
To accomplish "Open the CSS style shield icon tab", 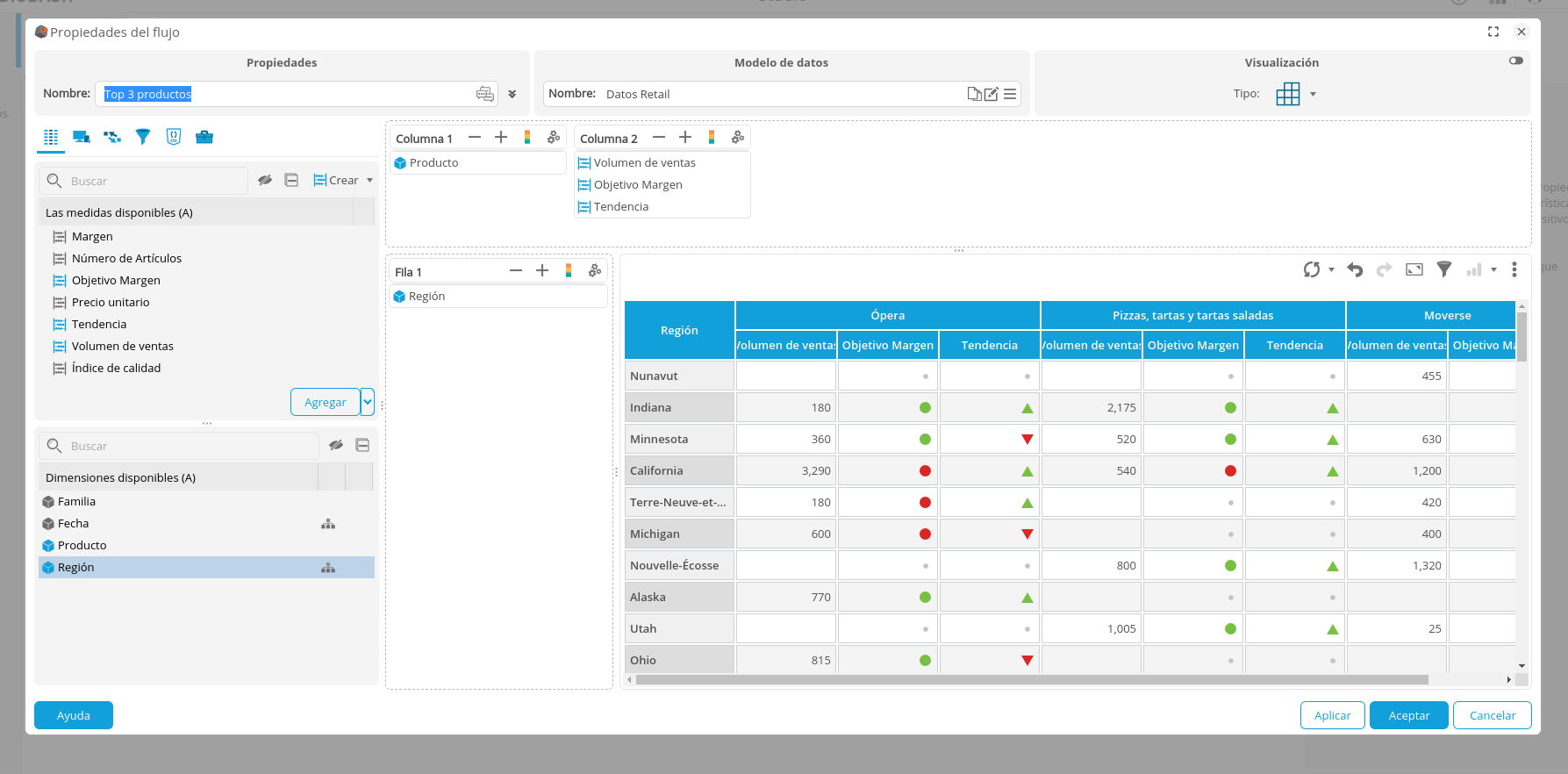I will pos(174,137).
